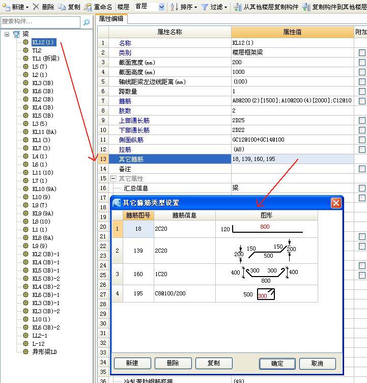Switch to the 属性编辑 tab

pos(111,19)
